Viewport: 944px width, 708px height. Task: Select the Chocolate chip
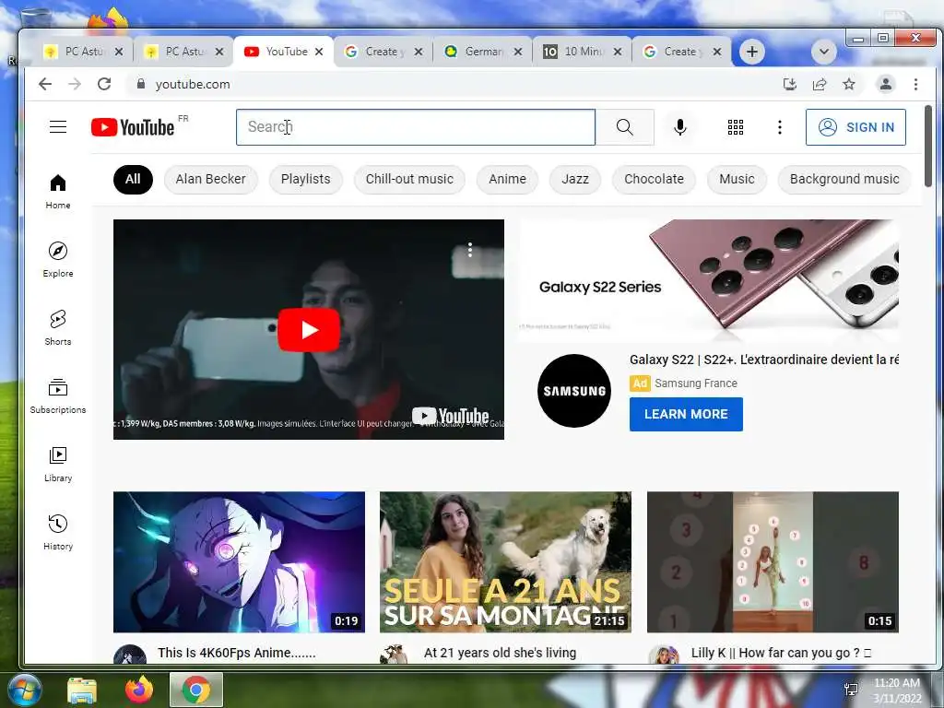click(654, 180)
